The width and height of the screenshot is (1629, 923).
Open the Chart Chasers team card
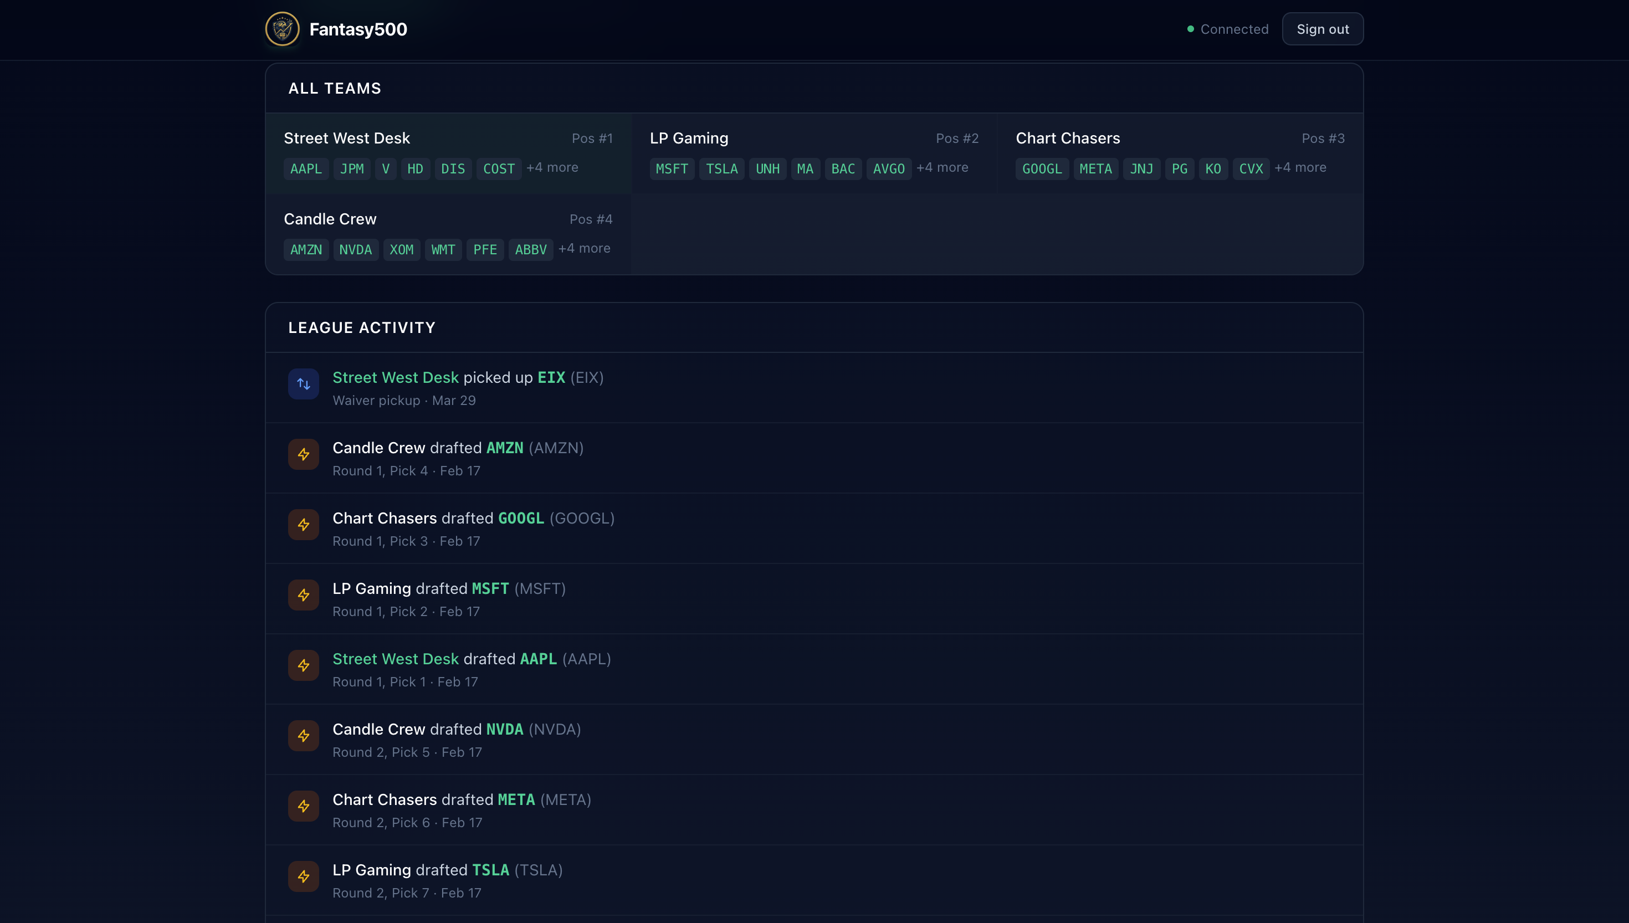pyautogui.click(x=1067, y=138)
